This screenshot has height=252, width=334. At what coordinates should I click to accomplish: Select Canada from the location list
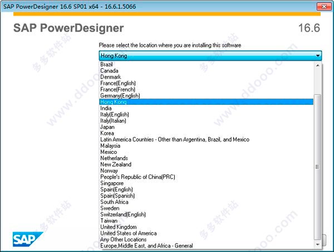point(207,71)
